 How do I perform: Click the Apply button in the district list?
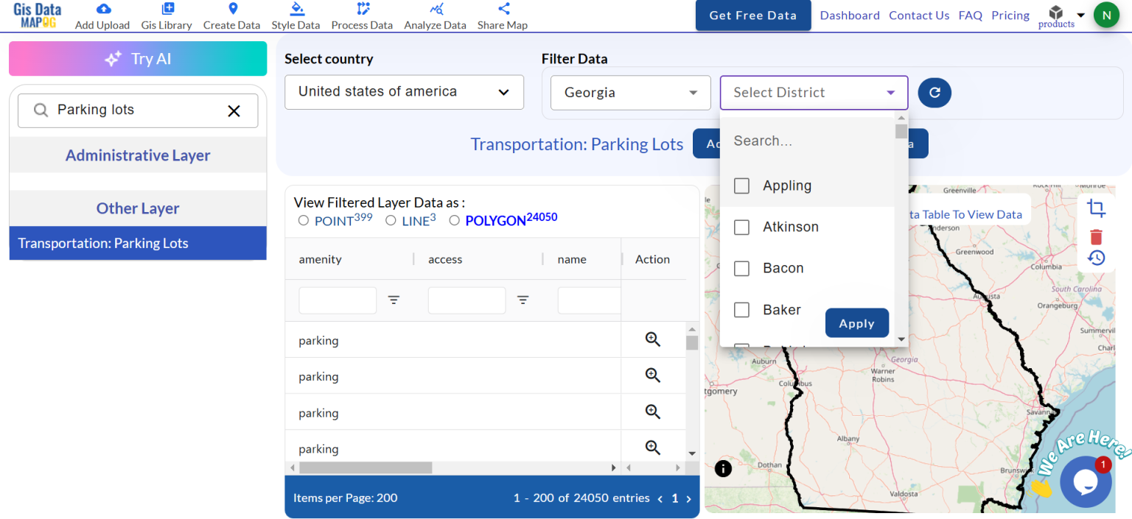click(x=857, y=322)
